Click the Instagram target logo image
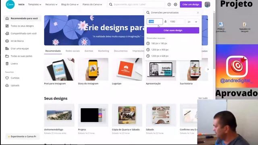 pos(237,66)
